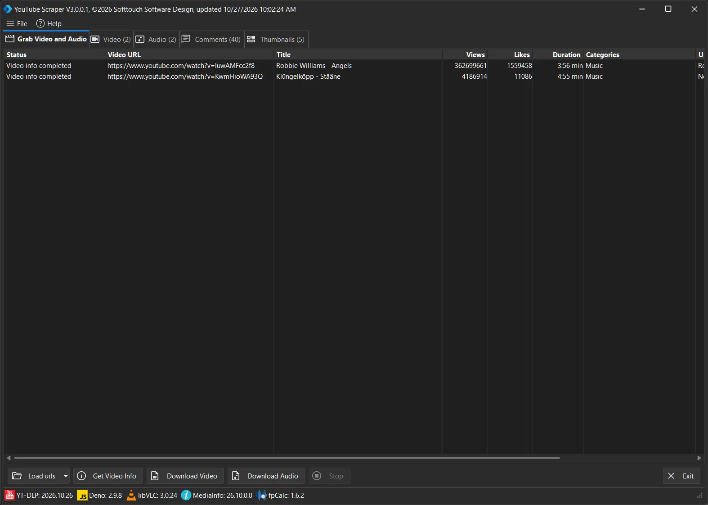Open the File hamburger menu
This screenshot has height=505, width=708.
coord(17,23)
